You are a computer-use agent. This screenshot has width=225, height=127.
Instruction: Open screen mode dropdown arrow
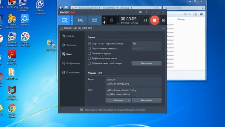click(x=72, y=20)
